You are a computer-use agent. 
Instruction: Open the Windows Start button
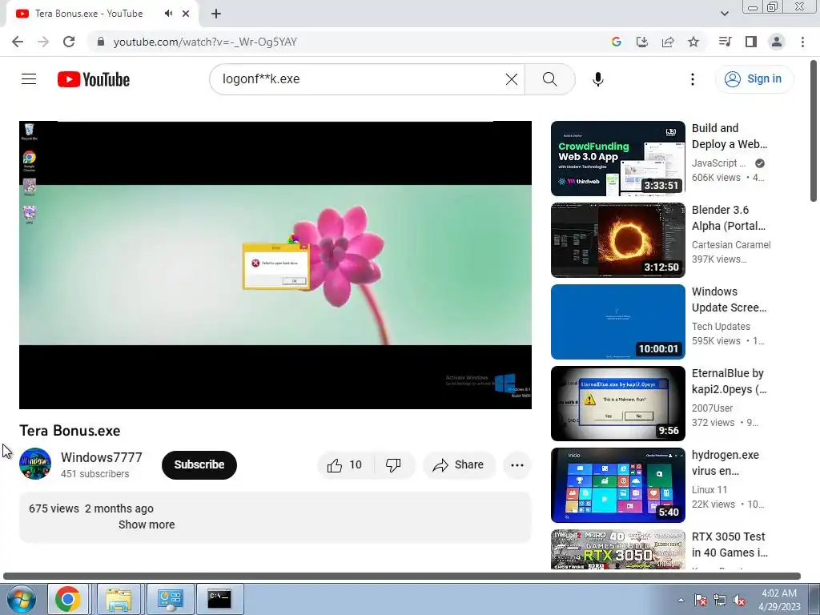coord(22,599)
